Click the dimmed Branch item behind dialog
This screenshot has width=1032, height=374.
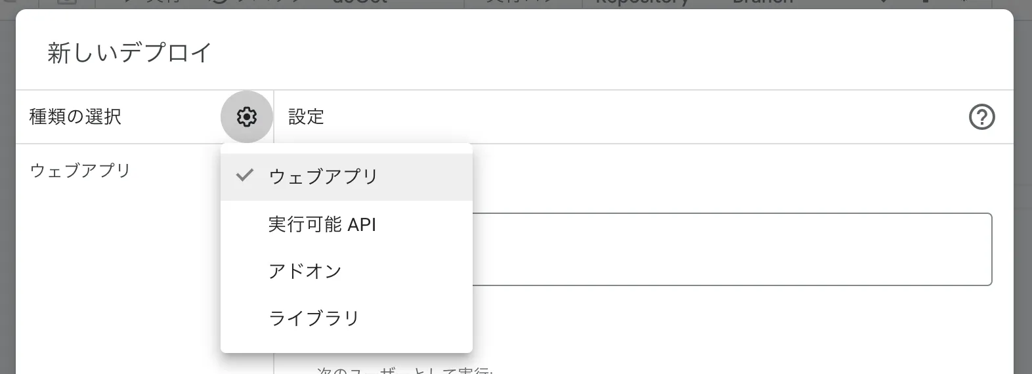(x=762, y=3)
